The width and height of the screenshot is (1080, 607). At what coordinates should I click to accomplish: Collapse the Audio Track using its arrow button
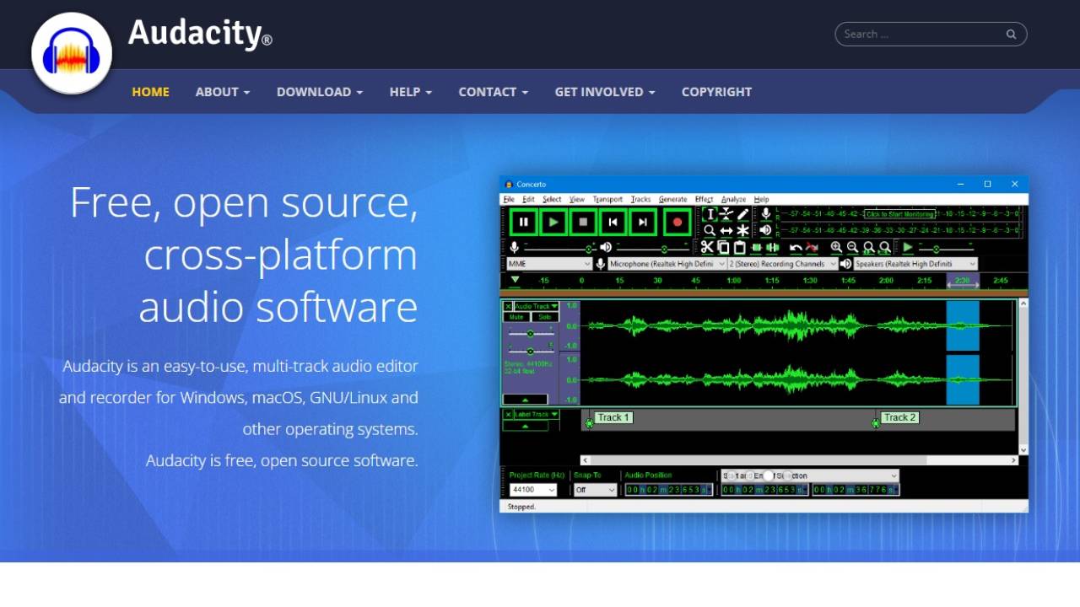[525, 400]
